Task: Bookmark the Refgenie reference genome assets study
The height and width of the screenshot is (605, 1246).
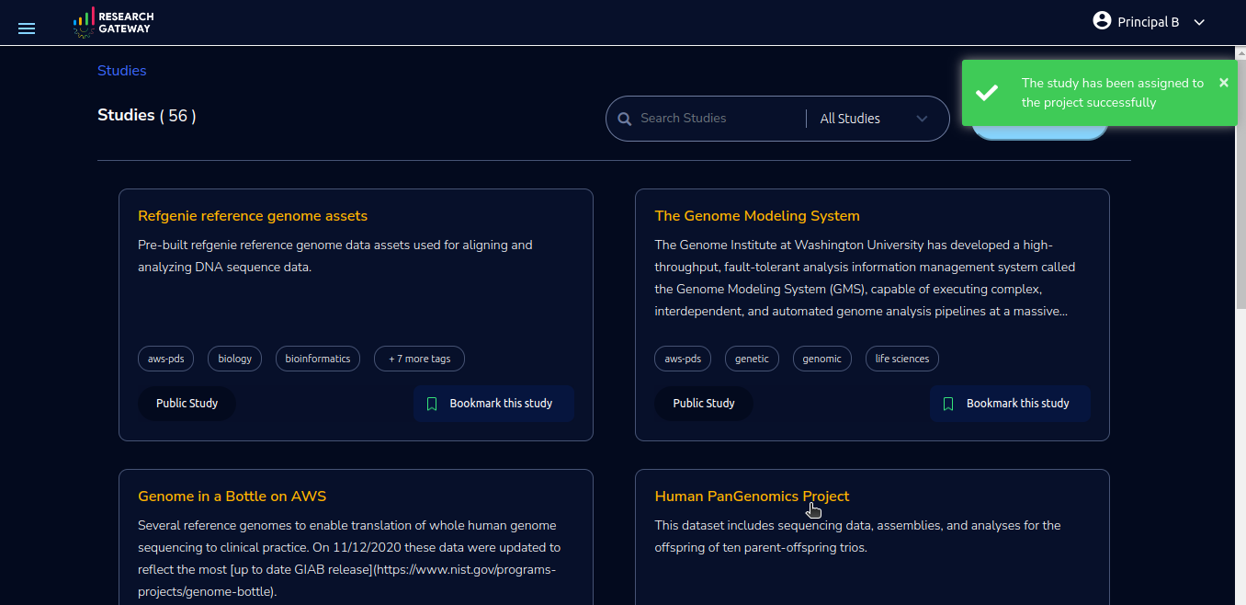Action: [493, 404]
